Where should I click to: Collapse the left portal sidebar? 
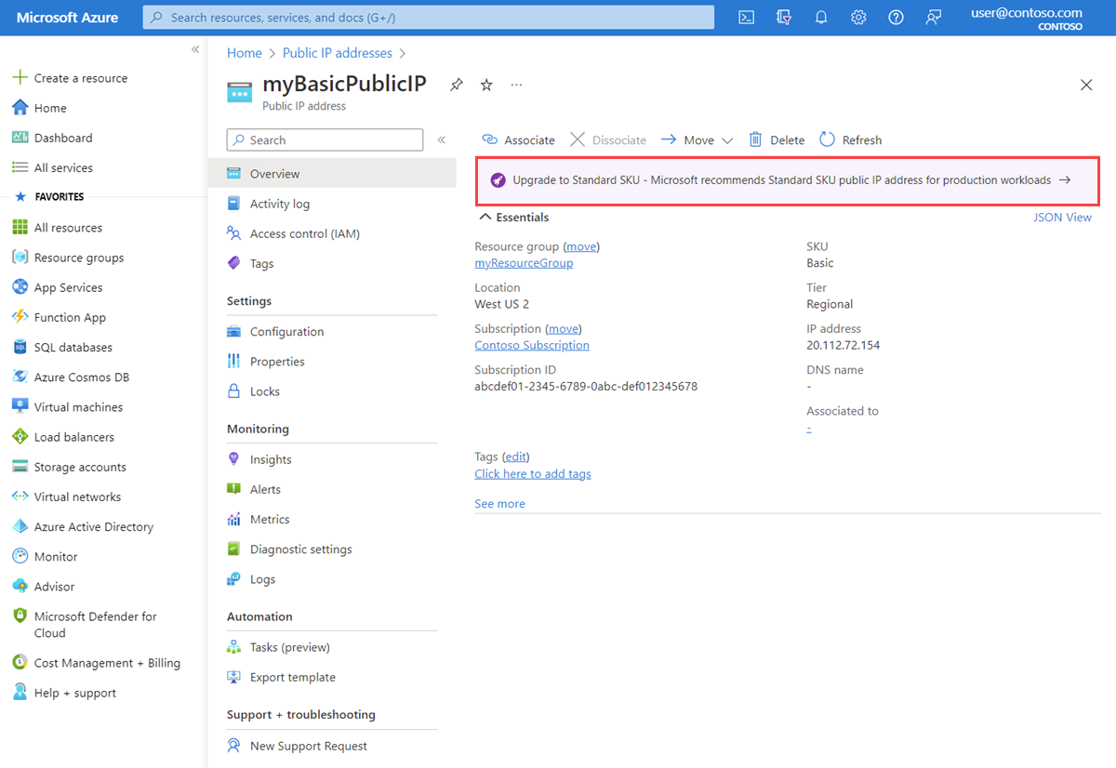pos(195,49)
